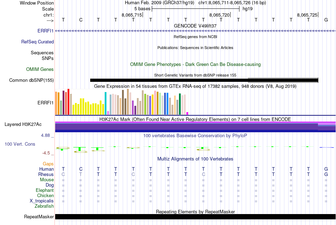Click Multiz Alignments of 100 Vertebrates title
336x225 pixels.
tap(195, 159)
